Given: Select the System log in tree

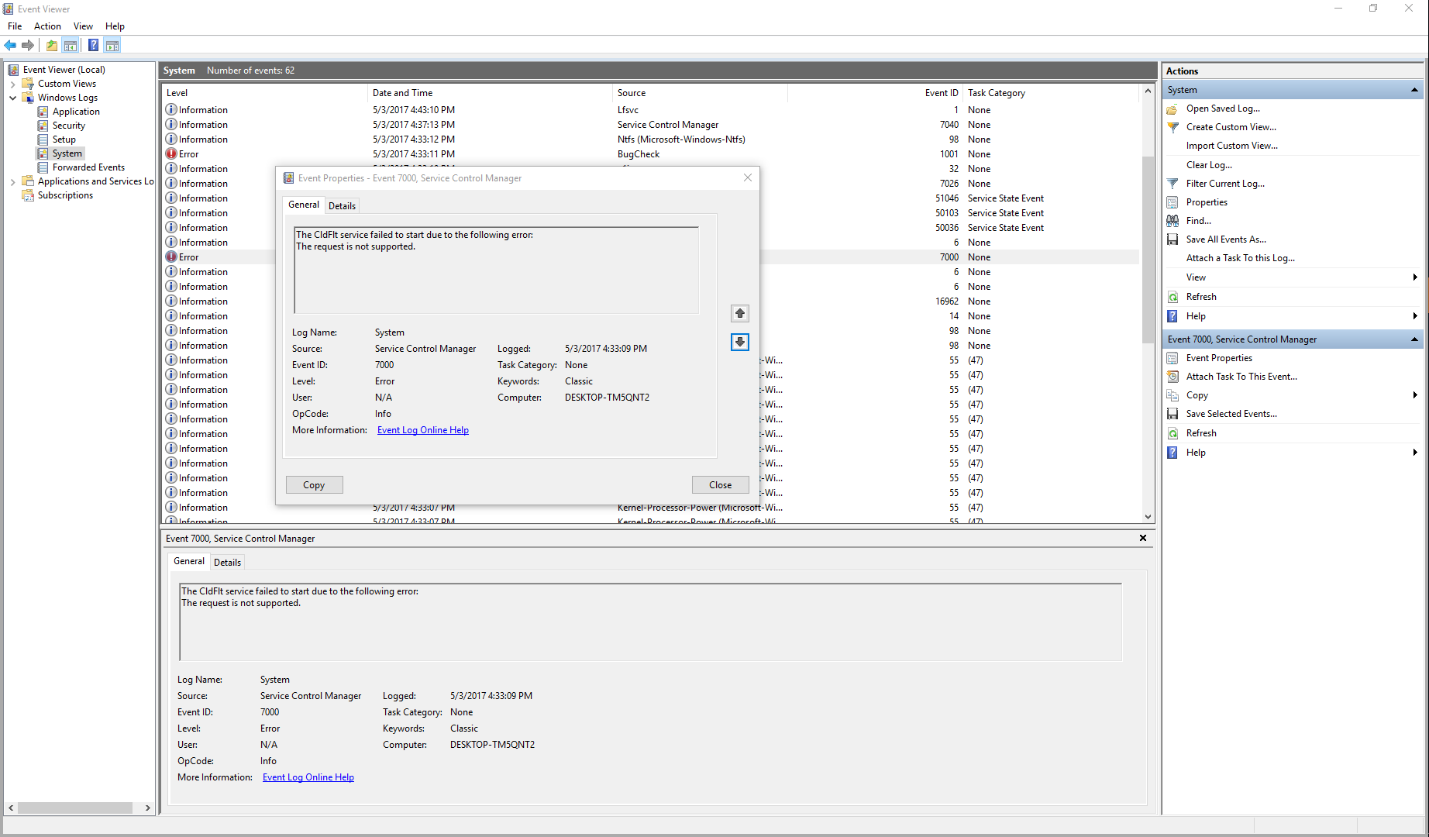Looking at the screenshot, I should [x=67, y=153].
